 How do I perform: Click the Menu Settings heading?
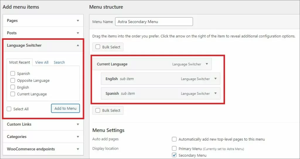pos(108,130)
